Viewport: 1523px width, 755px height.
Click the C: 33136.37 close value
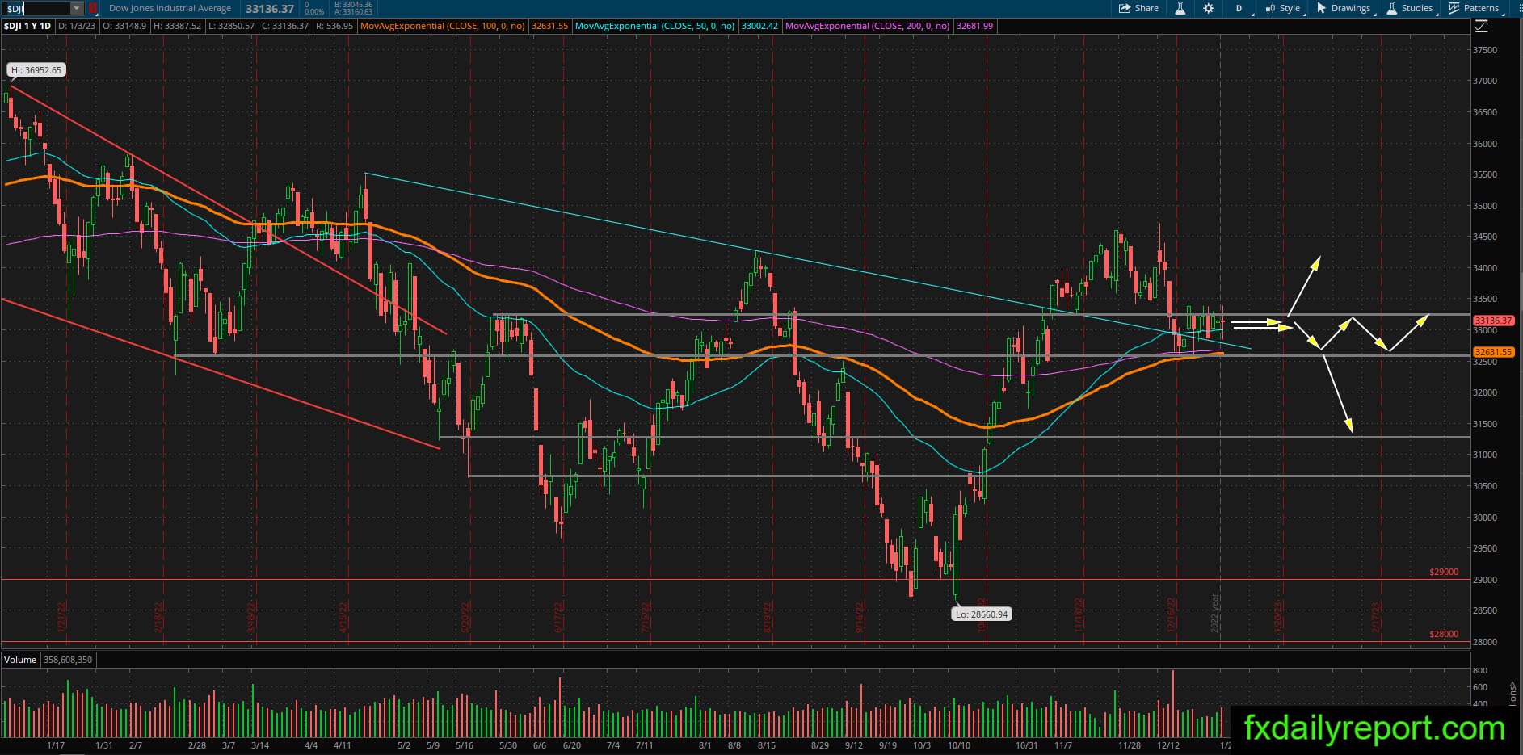[x=285, y=26]
